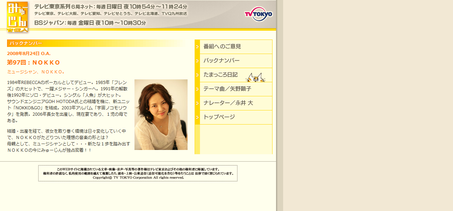The height and width of the screenshot is (211, 453).
Task: Click the BSジャパン broadcast schedule text
Action: point(90,23)
